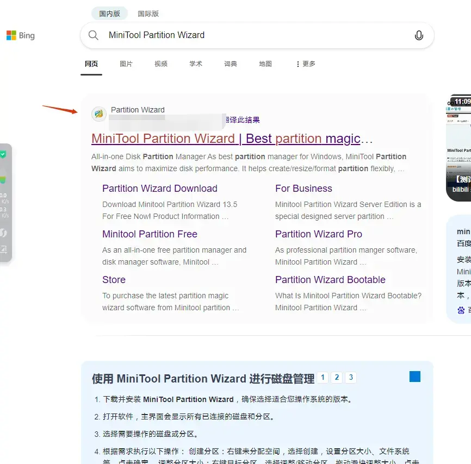471x464 pixels.
Task: Open the 视频 tab
Action: click(x=160, y=64)
